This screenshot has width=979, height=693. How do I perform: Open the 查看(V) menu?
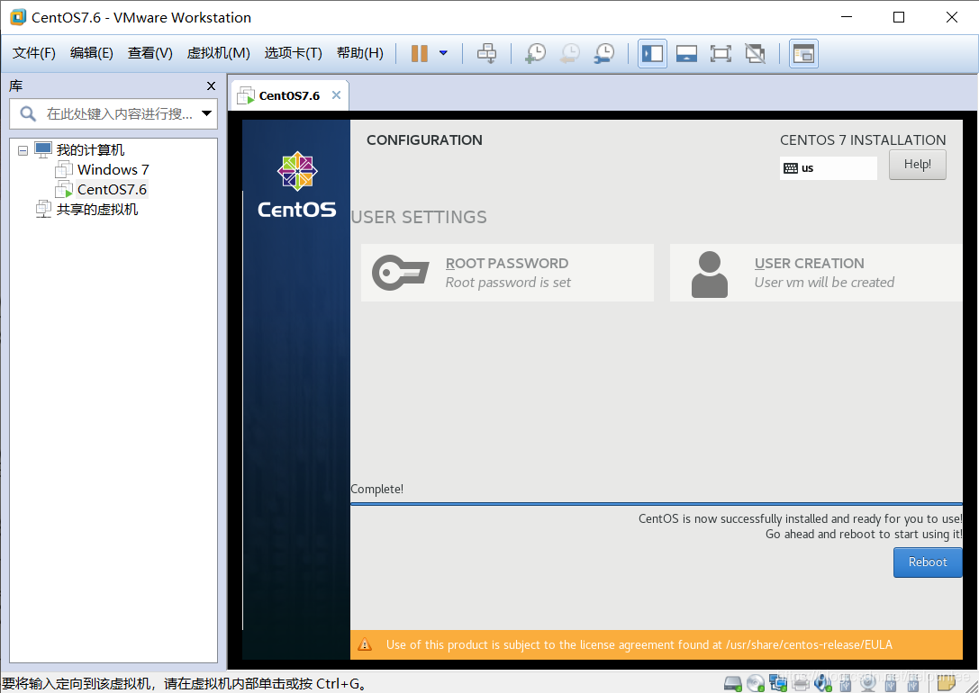tap(150, 53)
